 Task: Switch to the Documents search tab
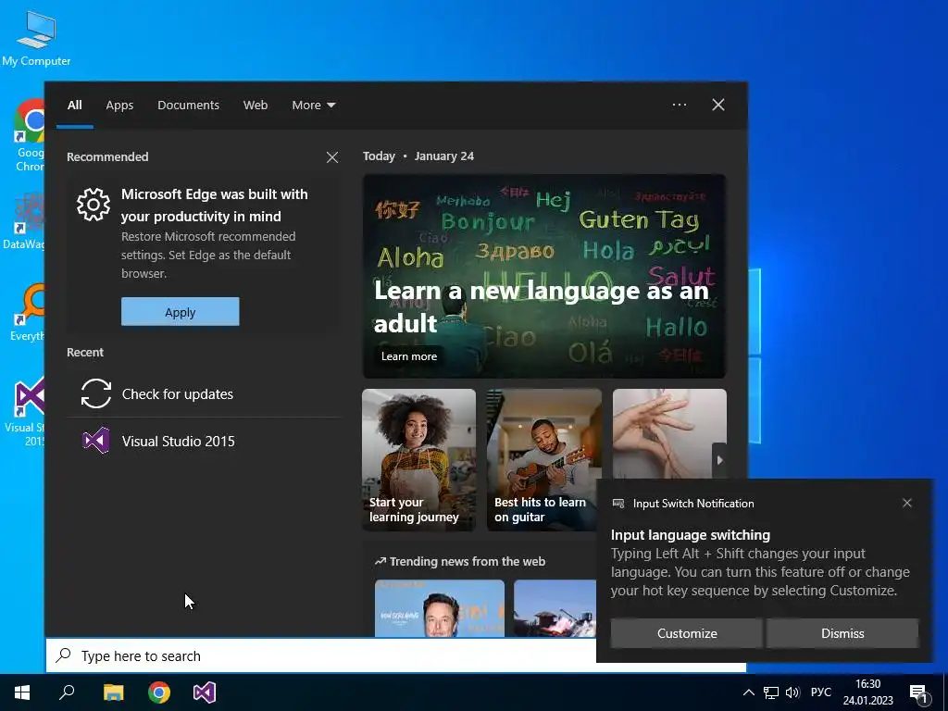[x=188, y=106]
